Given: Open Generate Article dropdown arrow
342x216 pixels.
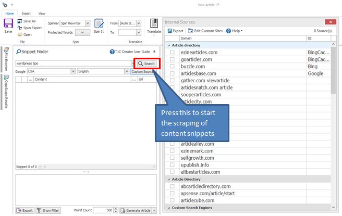Looking at the screenshot, I should (154, 210).
